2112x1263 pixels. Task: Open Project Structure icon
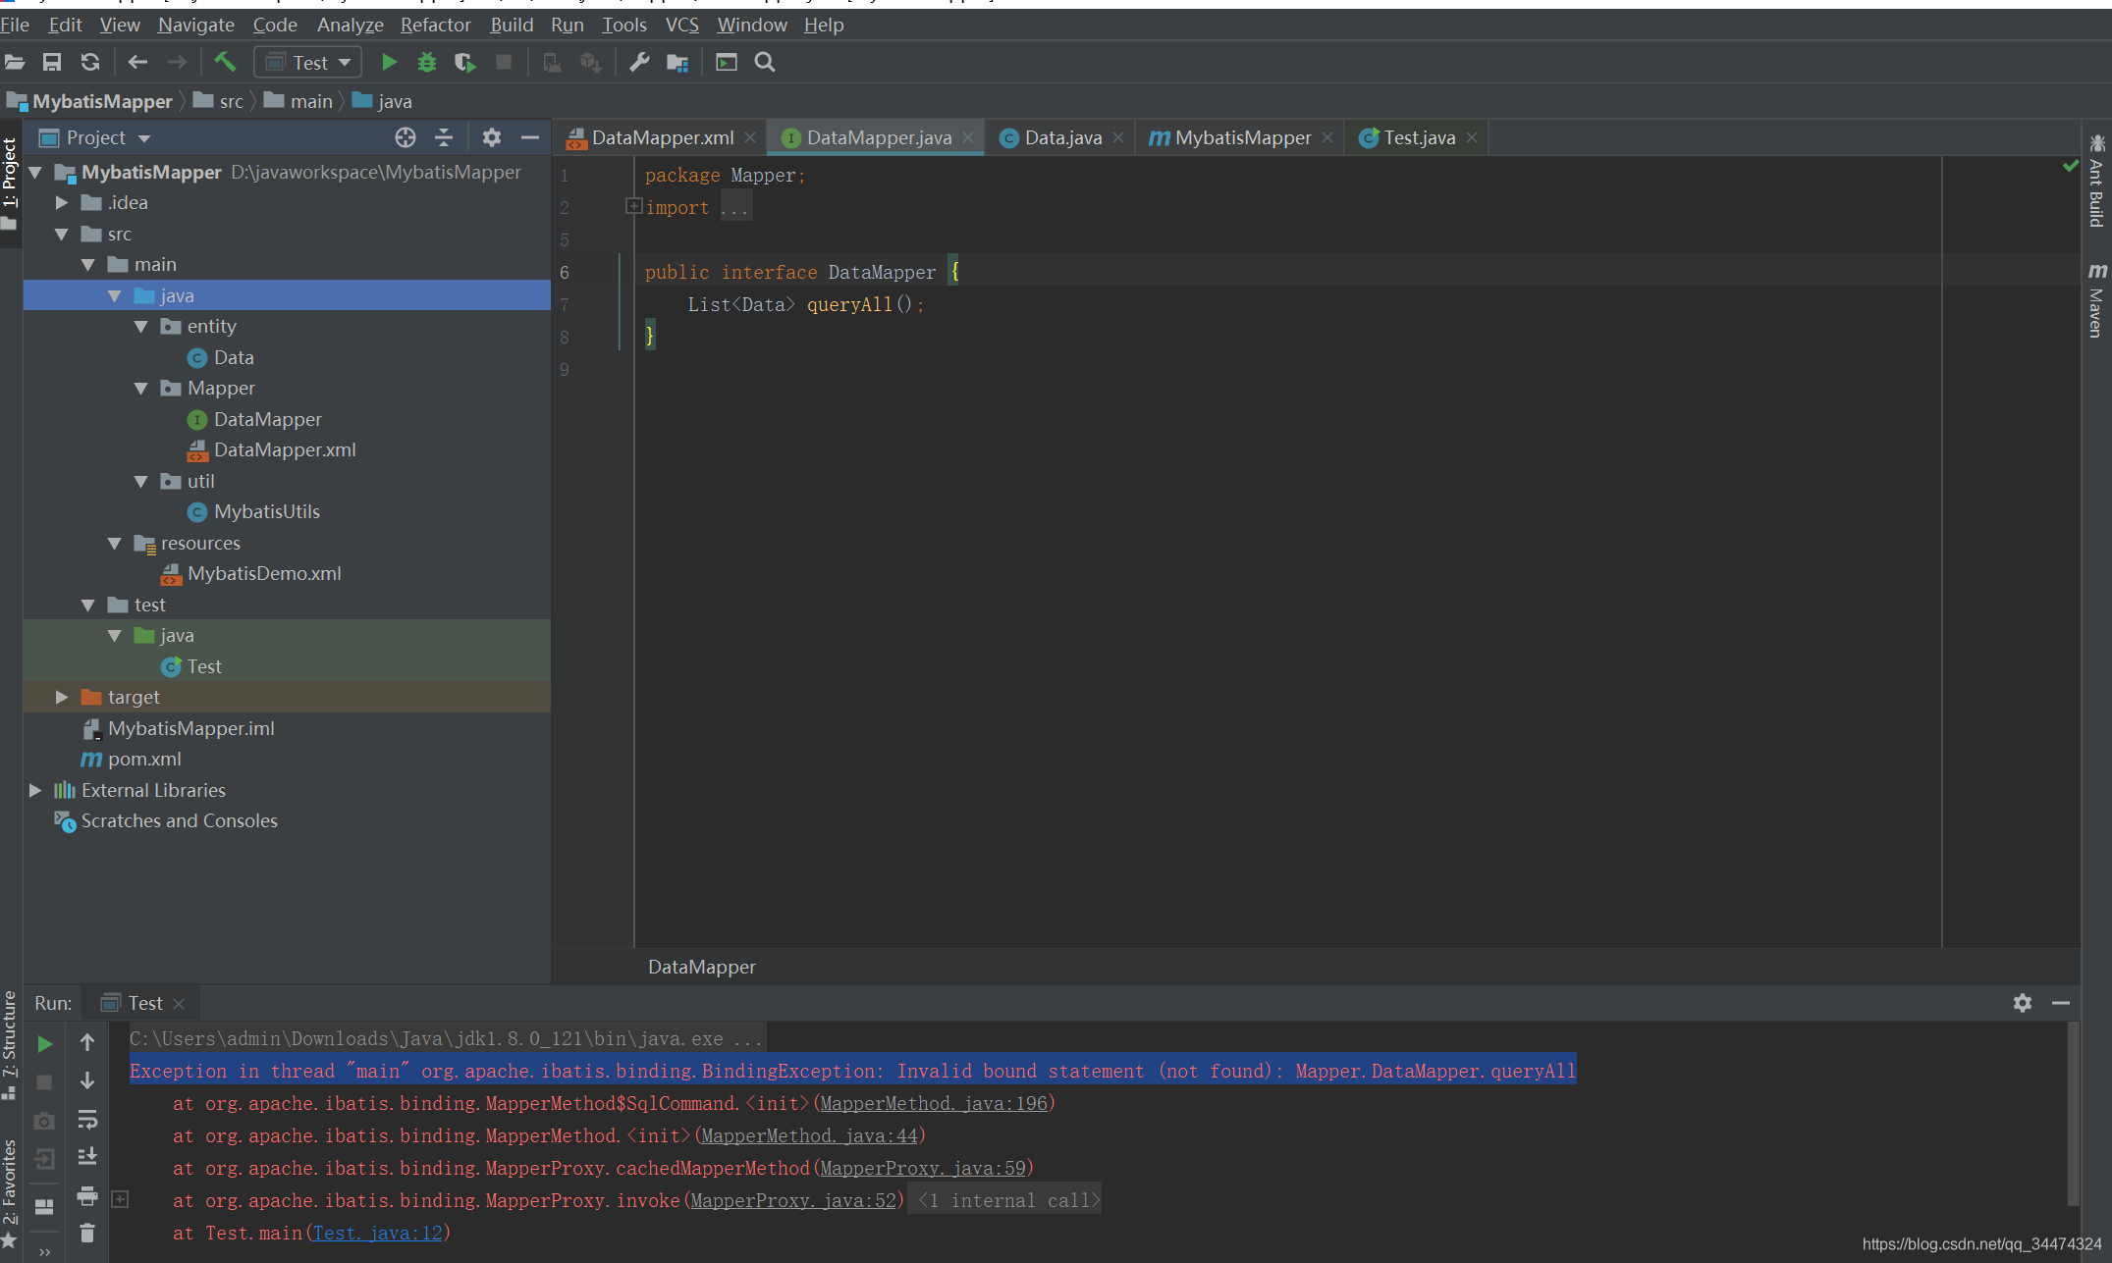tap(677, 63)
